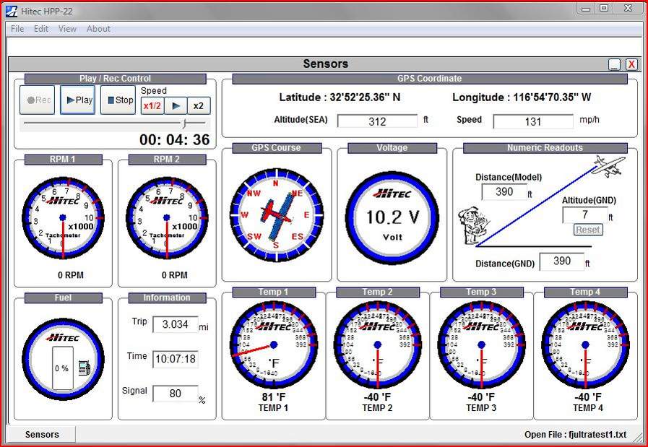Viewport: 648px width, 447px height.
Task: Click the fuel pump icon
Action: tap(85, 368)
